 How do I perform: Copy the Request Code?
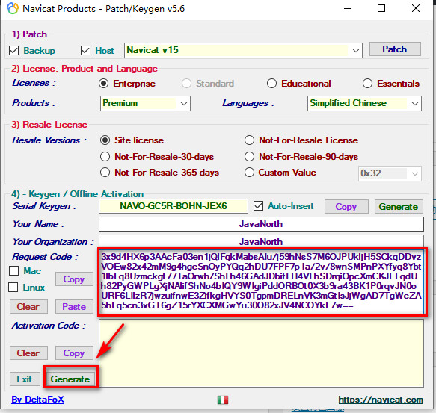click(x=74, y=279)
